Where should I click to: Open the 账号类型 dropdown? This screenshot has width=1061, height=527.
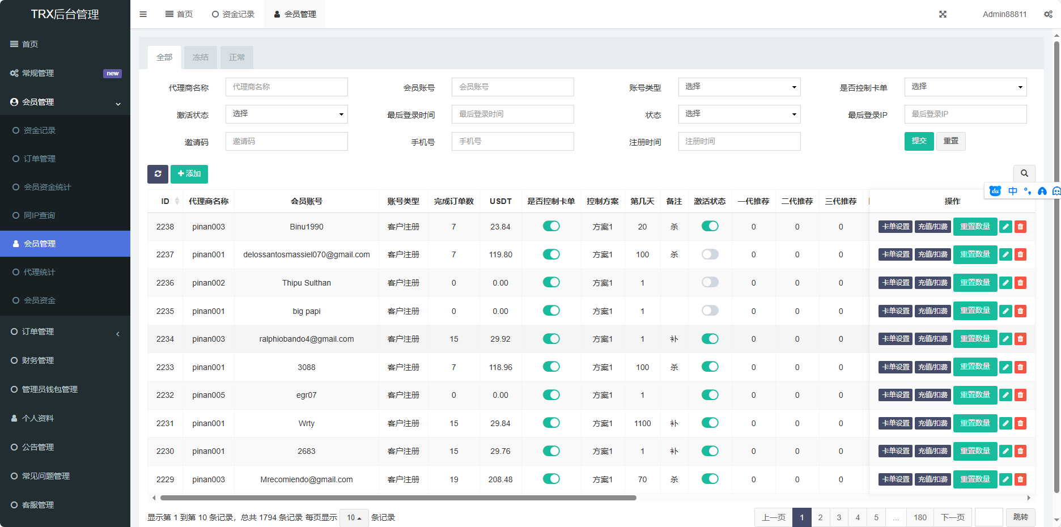739,87
